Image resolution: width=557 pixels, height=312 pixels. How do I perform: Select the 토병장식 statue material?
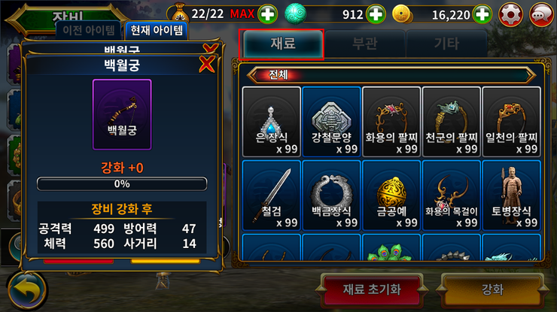coord(512,195)
